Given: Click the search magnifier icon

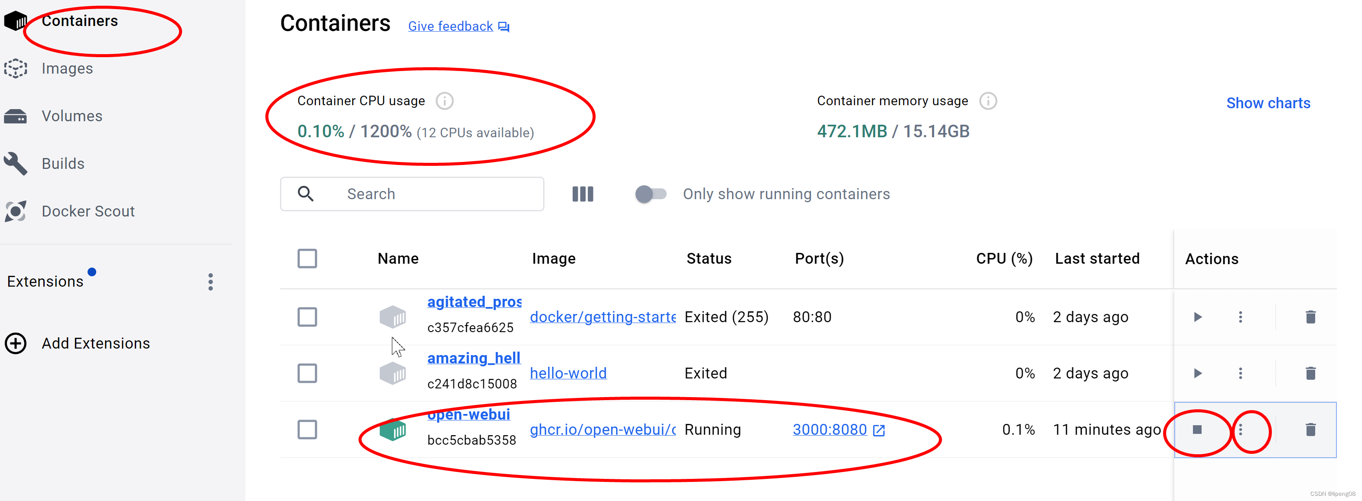Looking at the screenshot, I should pos(306,194).
